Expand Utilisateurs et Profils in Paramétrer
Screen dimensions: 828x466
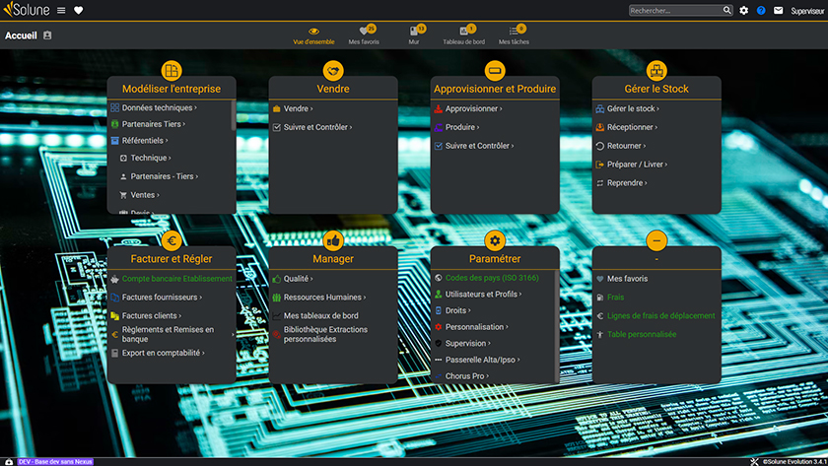click(483, 294)
